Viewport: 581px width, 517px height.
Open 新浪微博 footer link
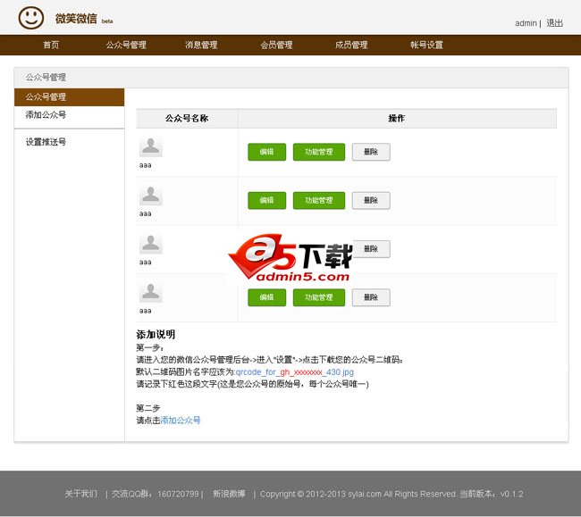click(x=229, y=494)
